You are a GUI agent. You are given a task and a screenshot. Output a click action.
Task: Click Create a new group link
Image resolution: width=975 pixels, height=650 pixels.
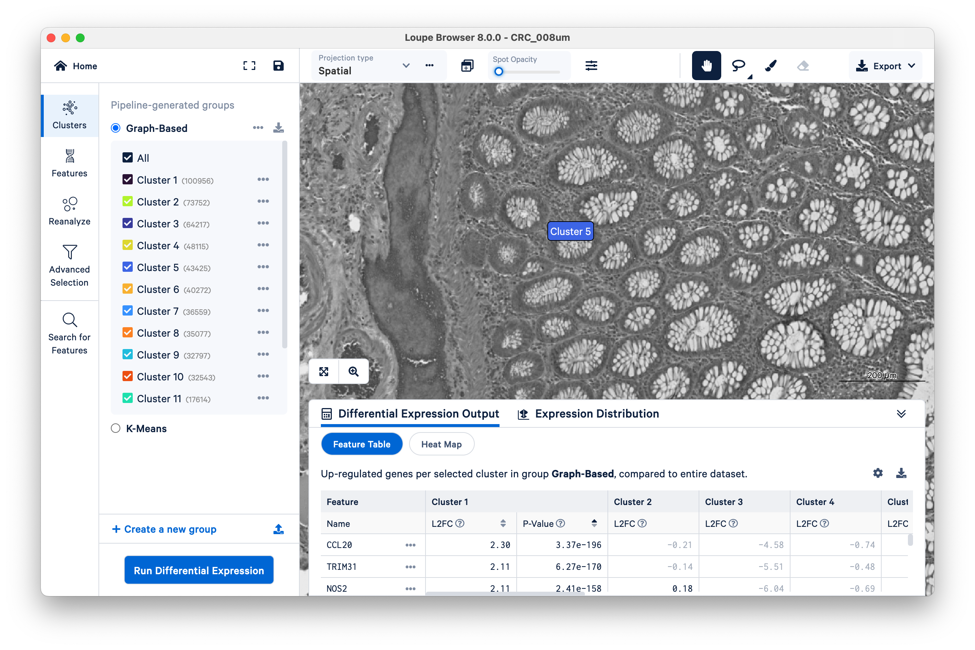click(x=165, y=529)
